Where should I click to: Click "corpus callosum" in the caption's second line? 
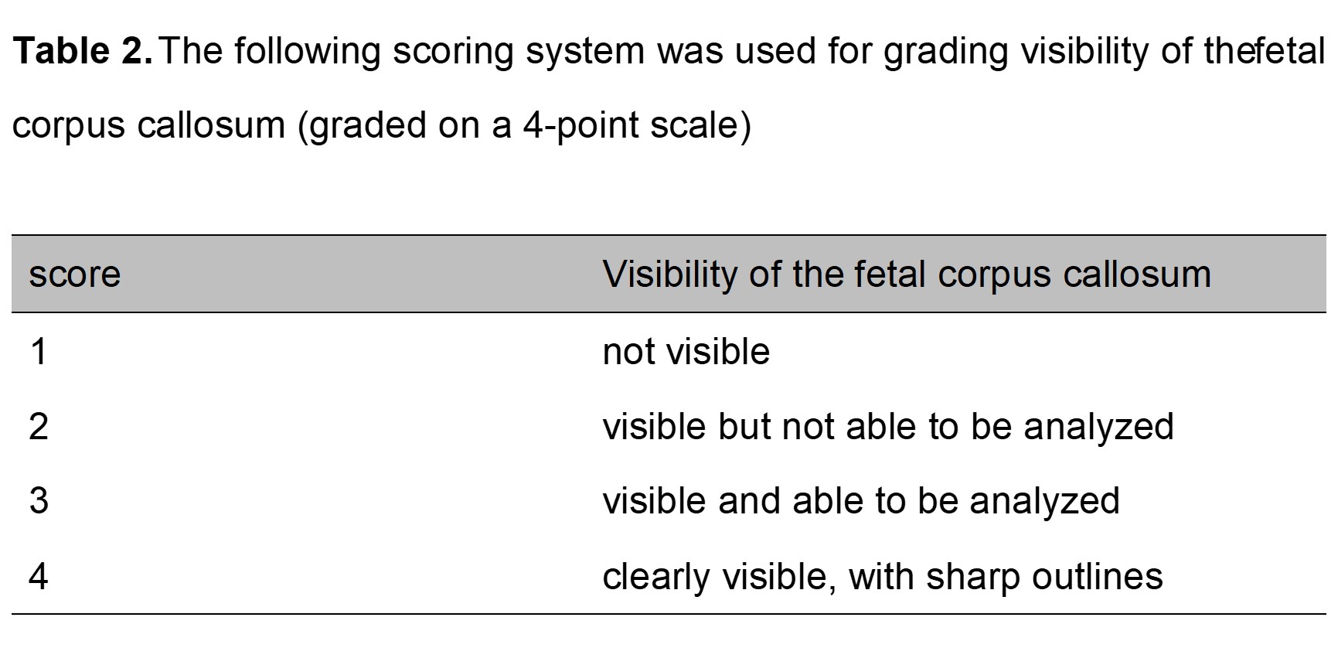click(x=149, y=125)
